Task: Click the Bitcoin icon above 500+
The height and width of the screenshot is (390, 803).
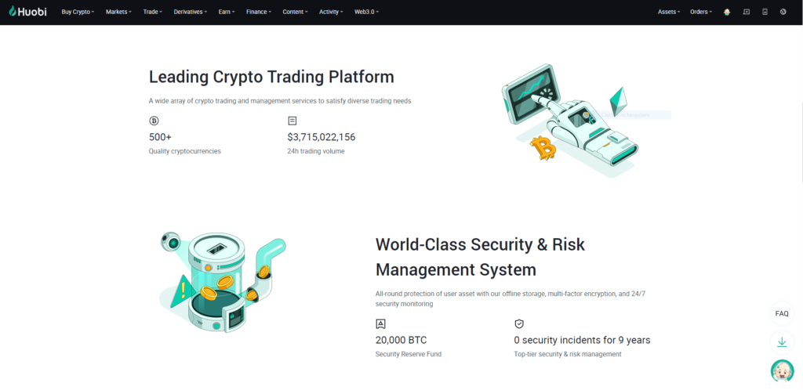Action: pos(154,121)
